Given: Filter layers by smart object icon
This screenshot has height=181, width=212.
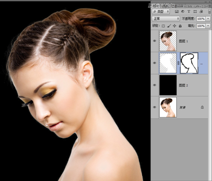Looking at the screenshot, I should coord(201,12).
